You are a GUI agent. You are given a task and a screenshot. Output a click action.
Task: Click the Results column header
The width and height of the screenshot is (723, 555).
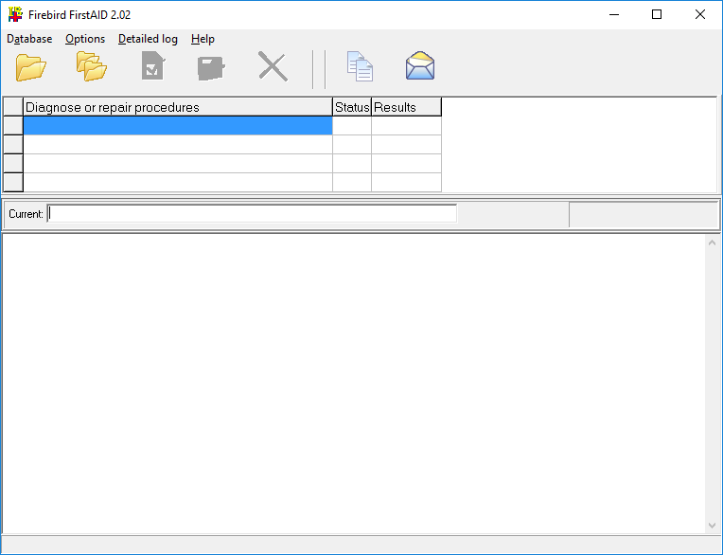[x=406, y=107]
